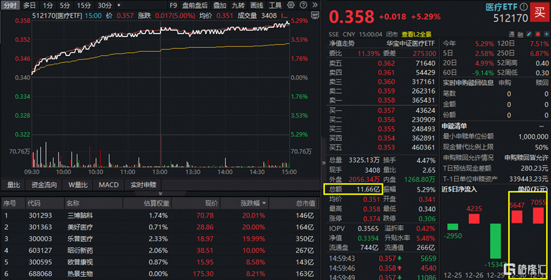Click the 14:59:43 trade tick row

coord(383,258)
